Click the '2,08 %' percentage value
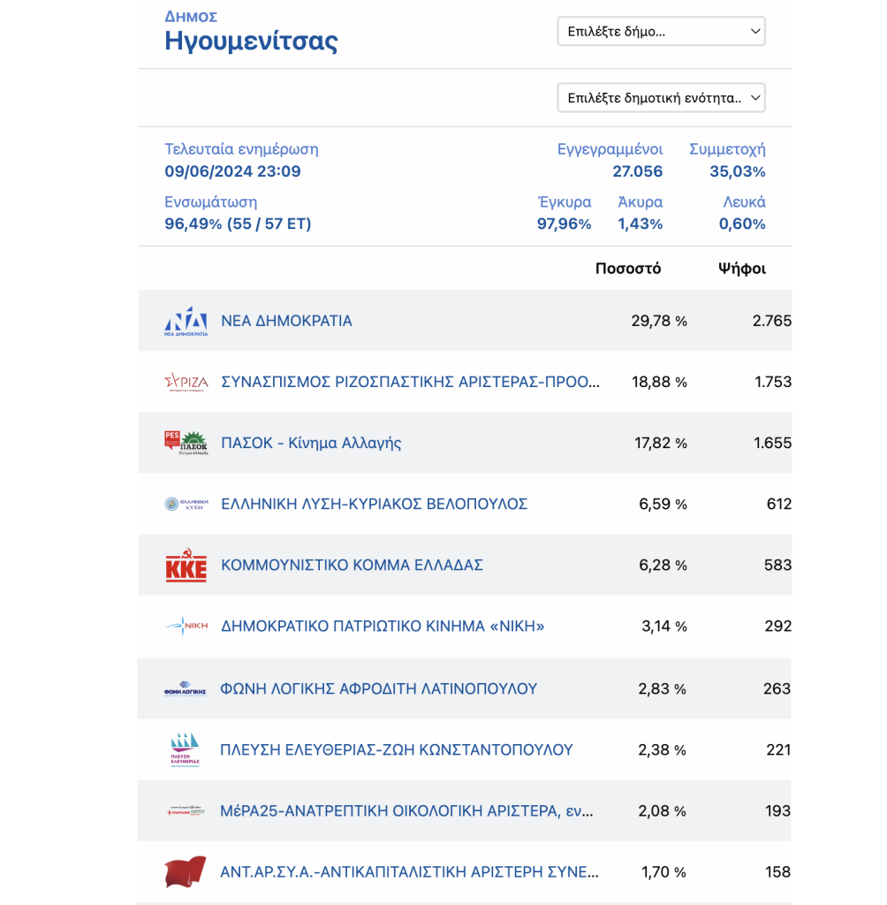 [x=662, y=811]
